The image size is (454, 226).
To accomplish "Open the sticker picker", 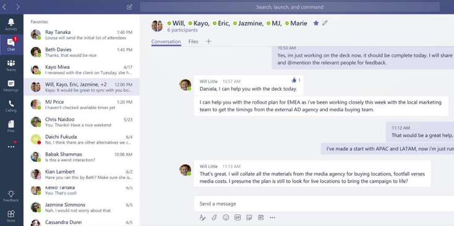I will tap(249, 217).
